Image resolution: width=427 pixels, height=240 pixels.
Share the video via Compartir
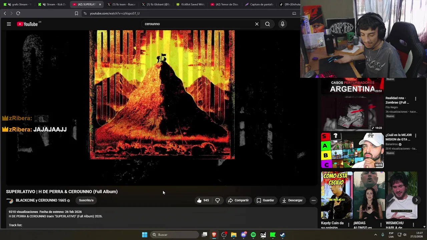pos(238,200)
